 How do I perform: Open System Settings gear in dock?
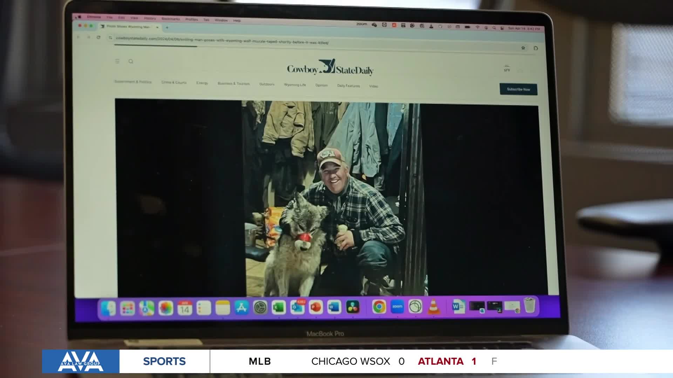(x=260, y=308)
